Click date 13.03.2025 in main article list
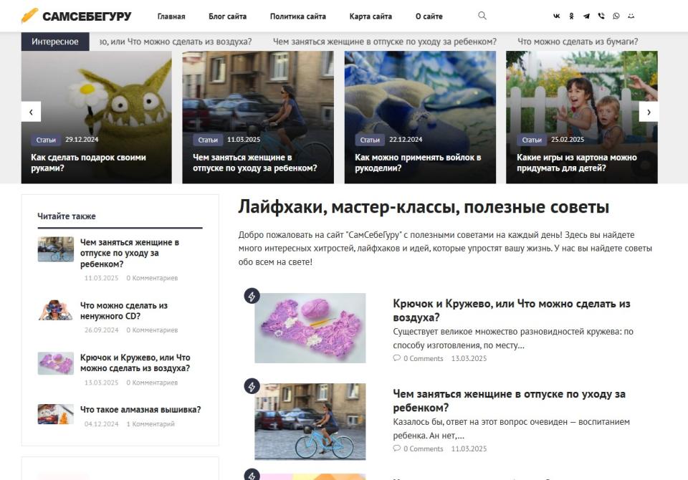This screenshot has height=480, width=688. [x=469, y=358]
